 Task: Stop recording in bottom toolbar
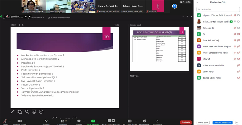click(x=113, y=121)
